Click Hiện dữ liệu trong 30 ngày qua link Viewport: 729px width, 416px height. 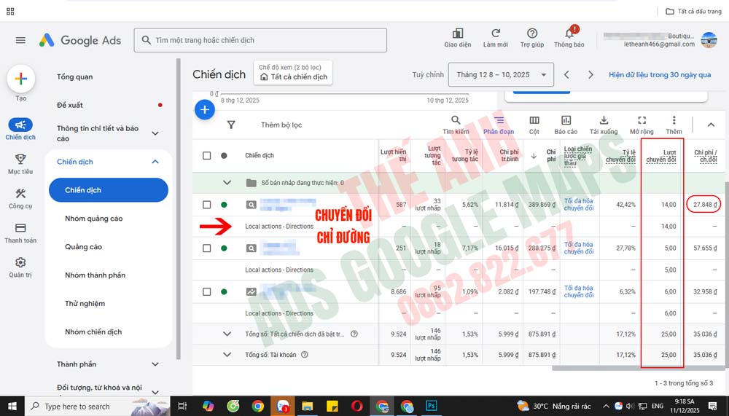click(660, 75)
